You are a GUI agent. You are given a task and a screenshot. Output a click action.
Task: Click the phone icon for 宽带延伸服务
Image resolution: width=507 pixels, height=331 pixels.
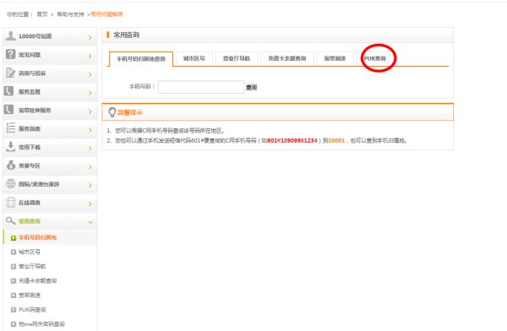click(9, 110)
